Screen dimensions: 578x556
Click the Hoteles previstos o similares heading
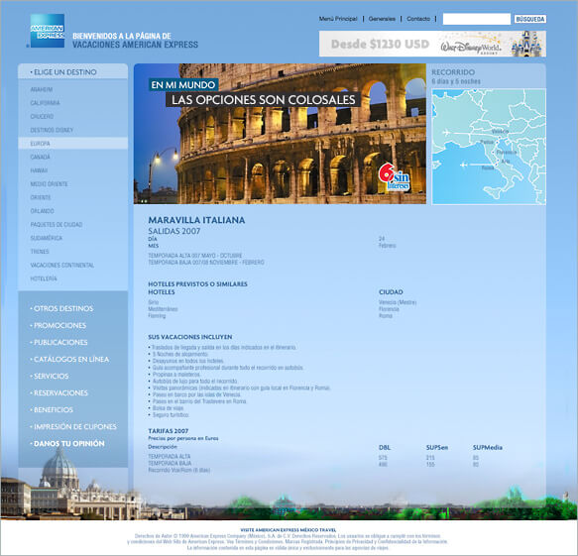click(197, 284)
